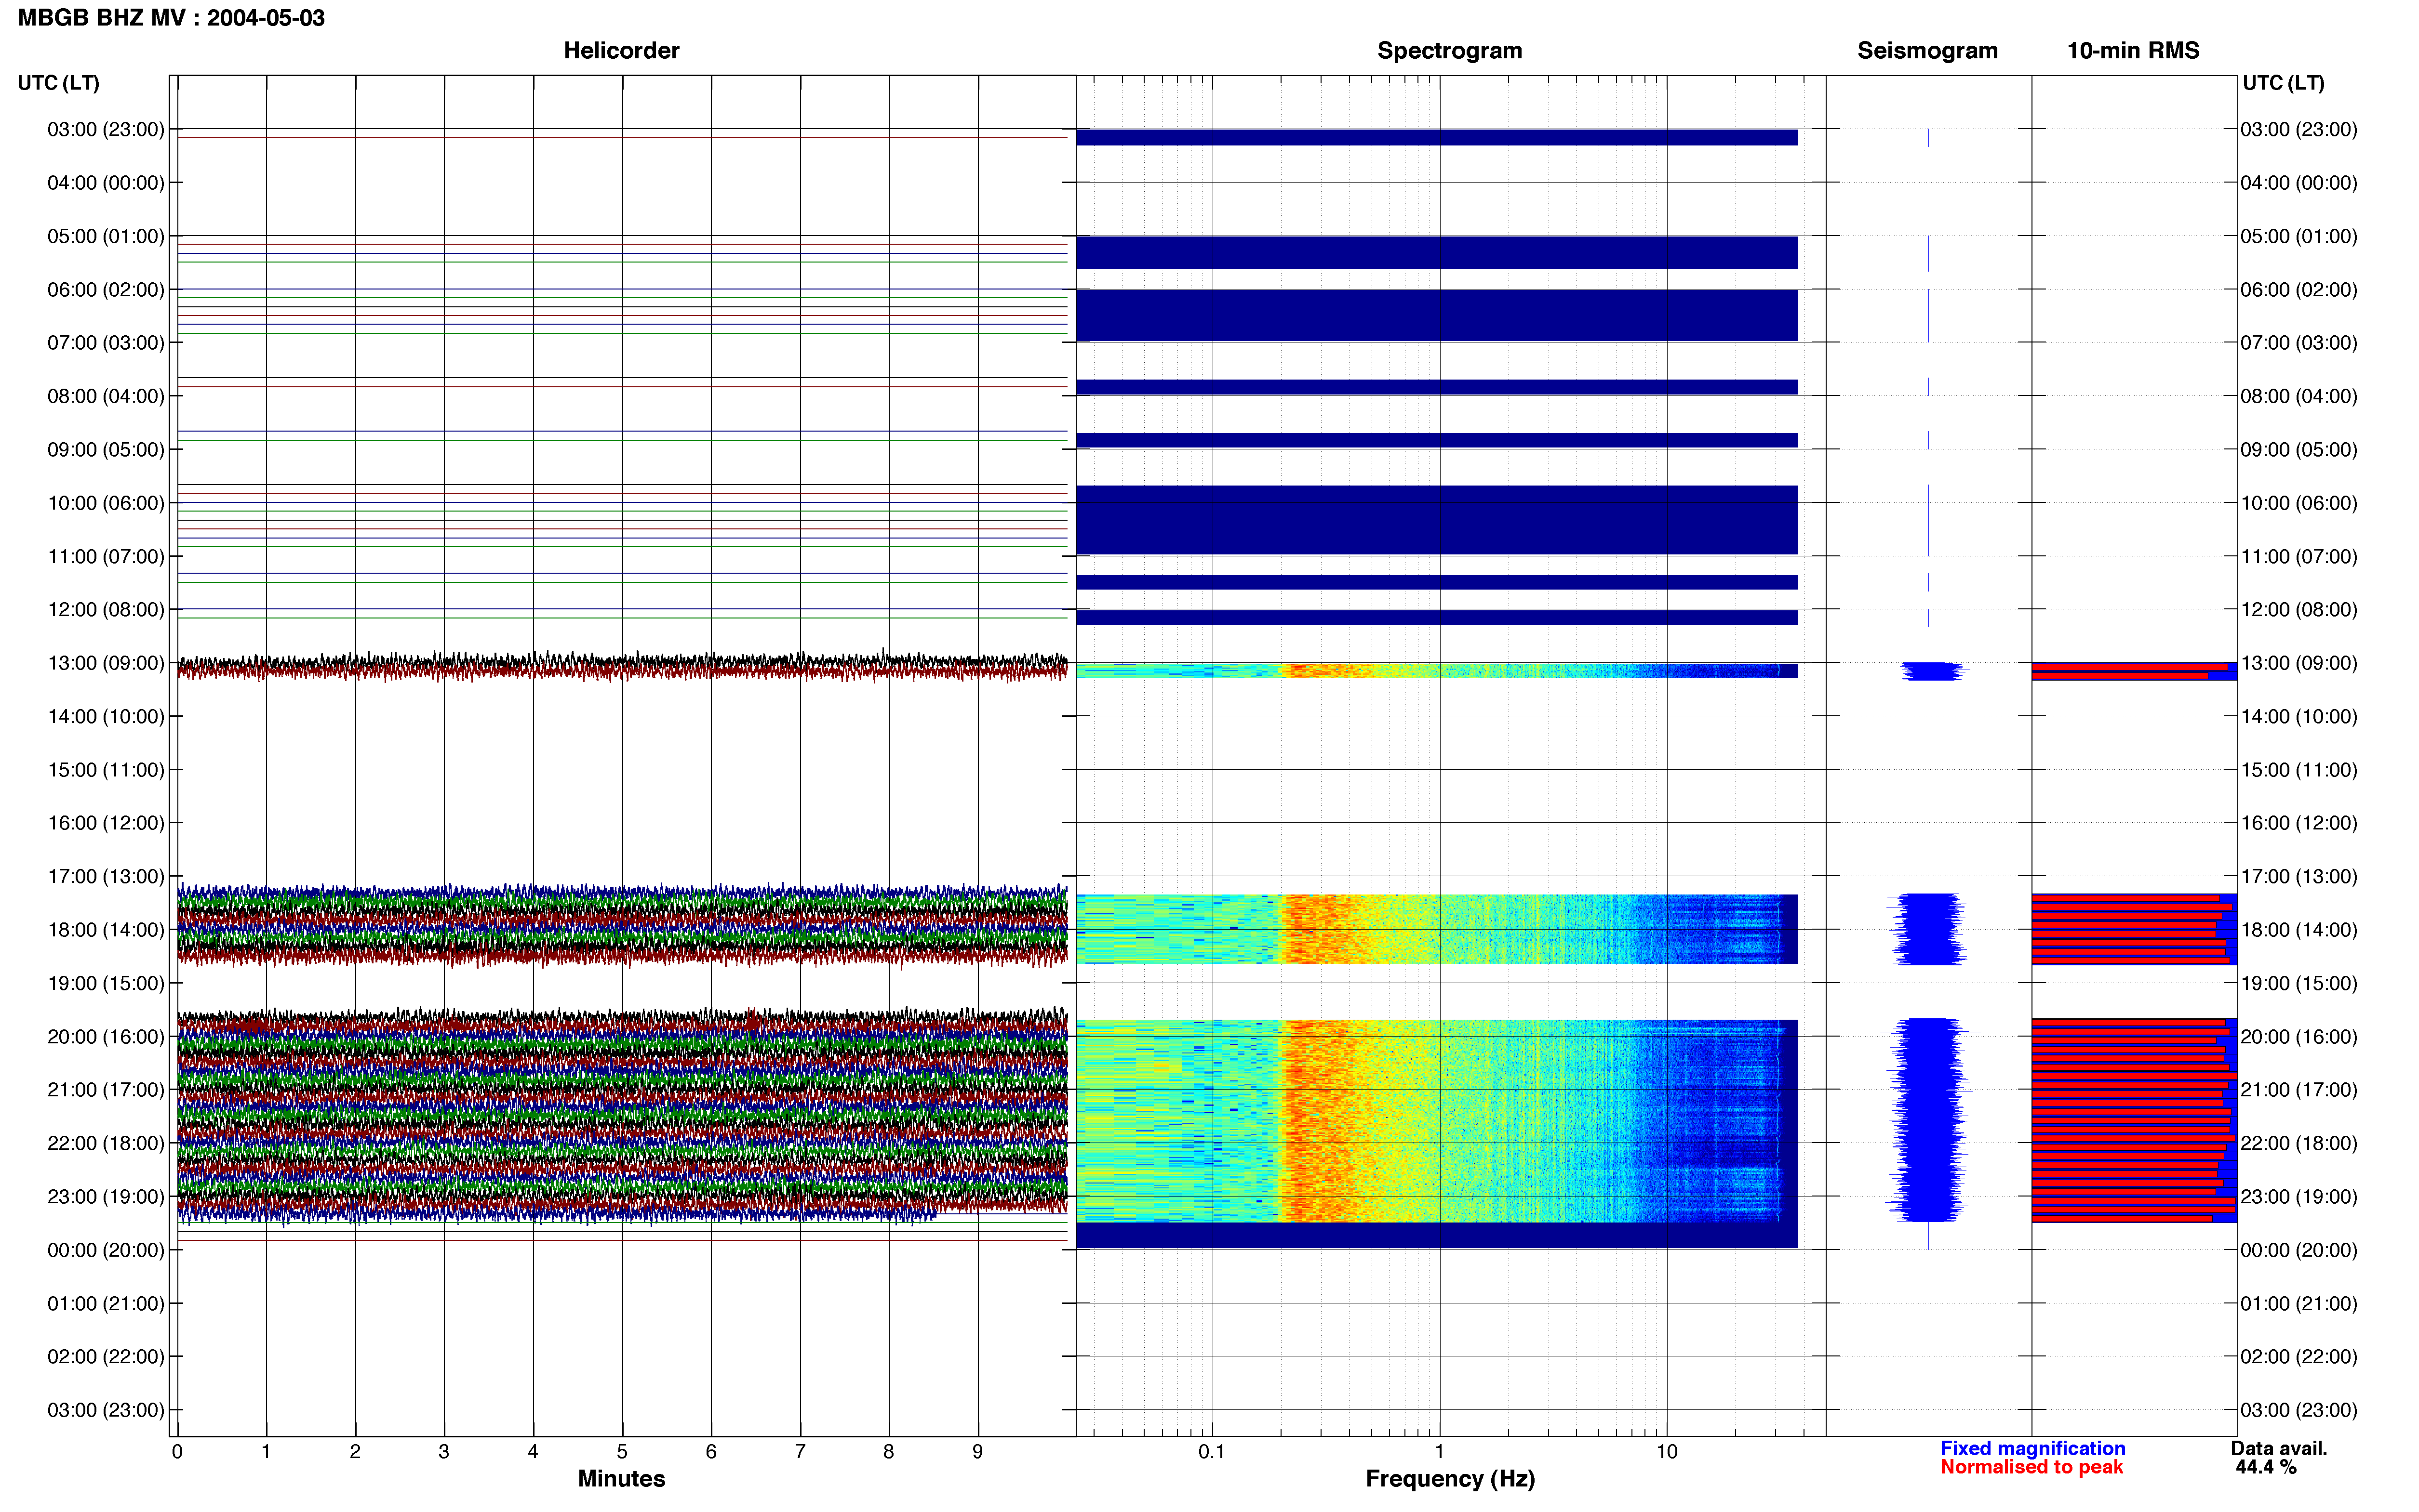Click the 13:00 spectrogram strip
This screenshot has width=2419, height=1512.
1437,671
